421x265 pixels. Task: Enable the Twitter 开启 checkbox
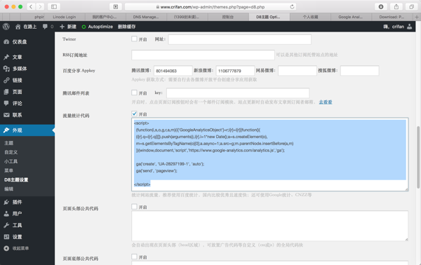tap(134, 39)
